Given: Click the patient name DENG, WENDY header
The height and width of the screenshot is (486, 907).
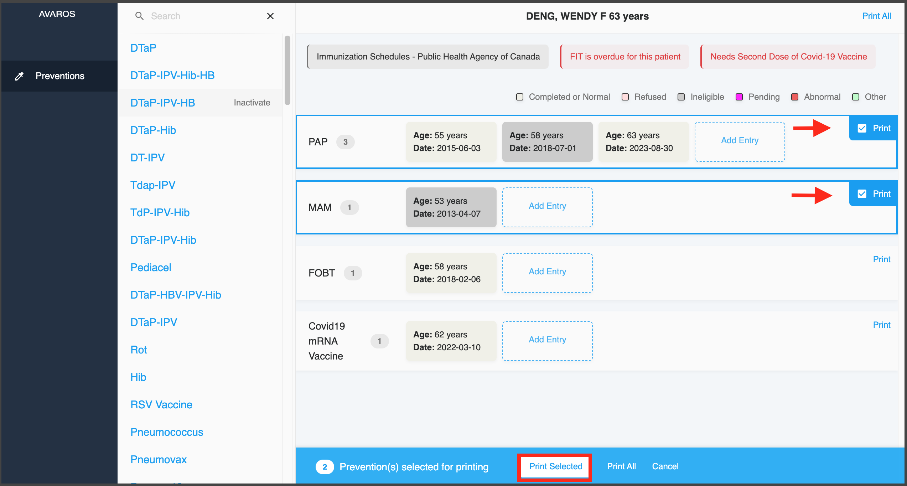Looking at the screenshot, I should pos(587,16).
